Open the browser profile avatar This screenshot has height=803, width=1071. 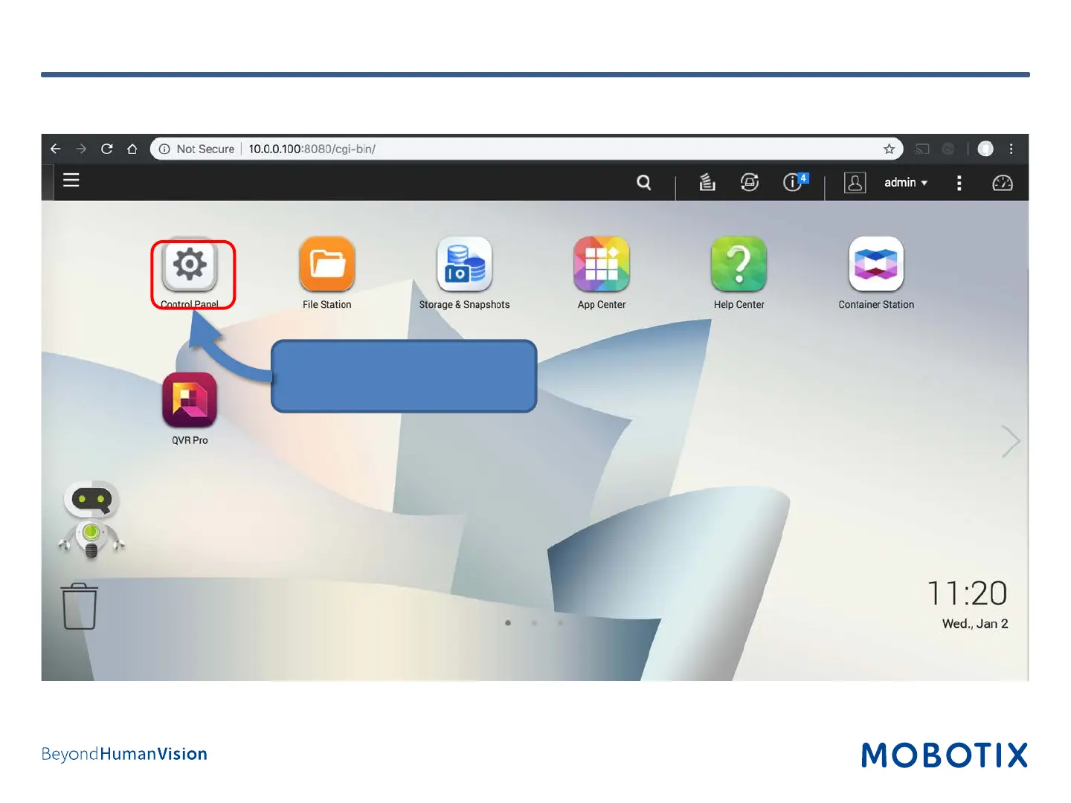tap(985, 149)
